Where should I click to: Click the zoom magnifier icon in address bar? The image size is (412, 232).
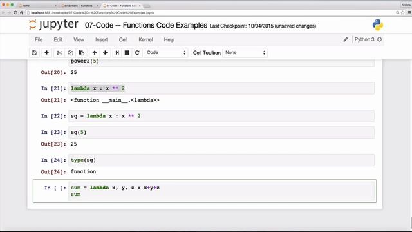pyautogui.click(x=398, y=12)
